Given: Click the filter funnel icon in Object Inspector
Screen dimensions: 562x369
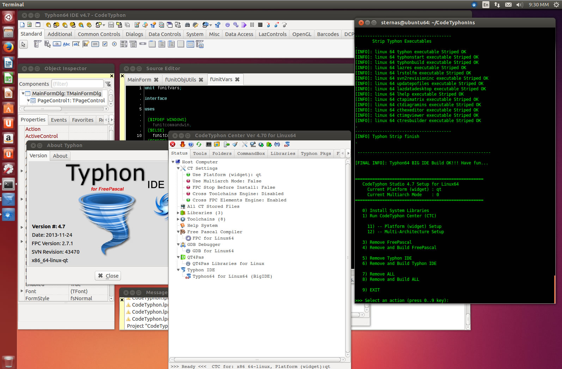Looking at the screenshot, I should pyautogui.click(x=108, y=84).
